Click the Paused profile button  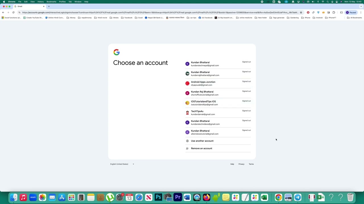coord(351,12)
